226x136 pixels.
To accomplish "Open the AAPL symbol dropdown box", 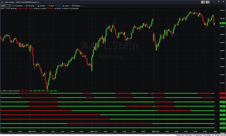I will click(x=6, y=6).
